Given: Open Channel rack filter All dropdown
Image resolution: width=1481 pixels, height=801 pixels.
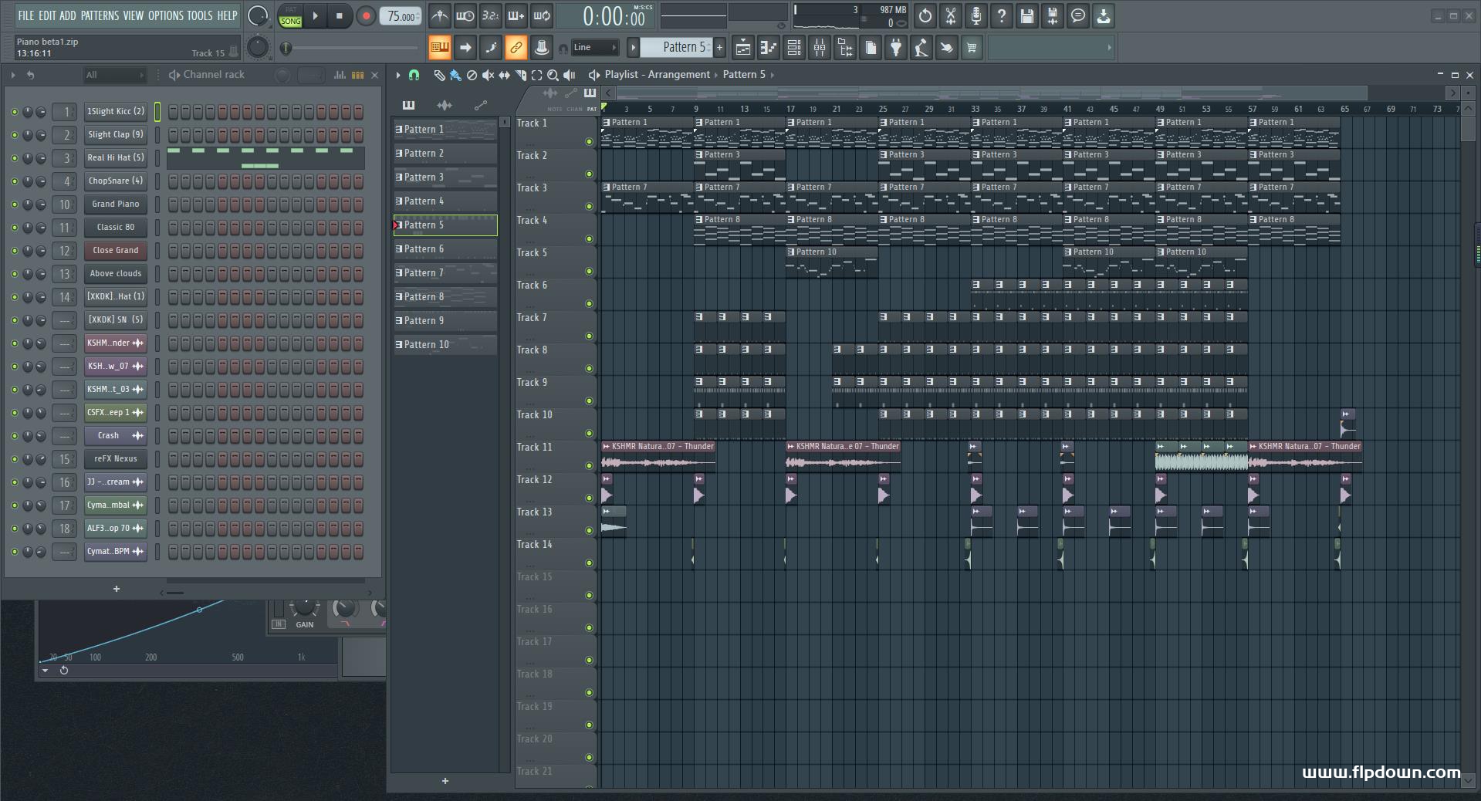Looking at the screenshot, I should click(x=114, y=75).
